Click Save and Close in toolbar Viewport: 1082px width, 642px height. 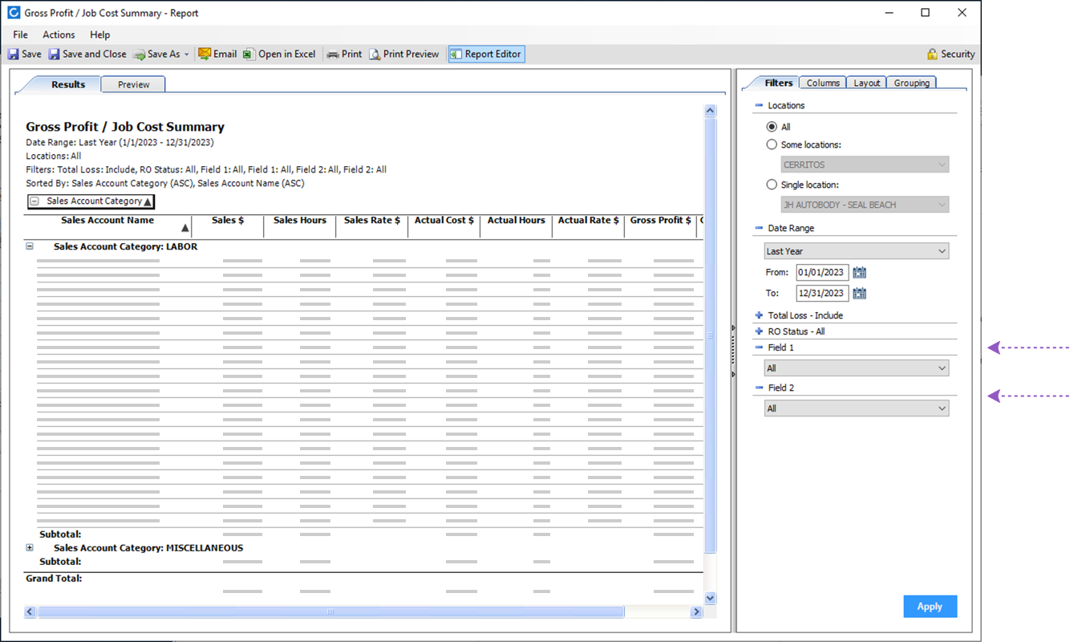click(87, 54)
